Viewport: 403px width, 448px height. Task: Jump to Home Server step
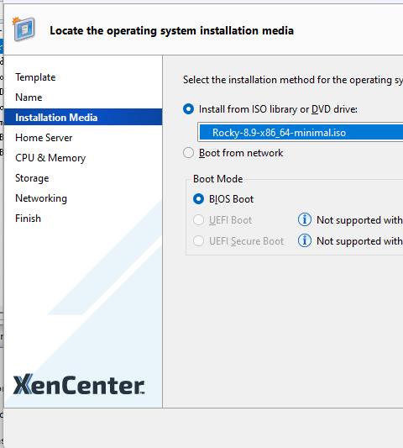[x=44, y=138]
